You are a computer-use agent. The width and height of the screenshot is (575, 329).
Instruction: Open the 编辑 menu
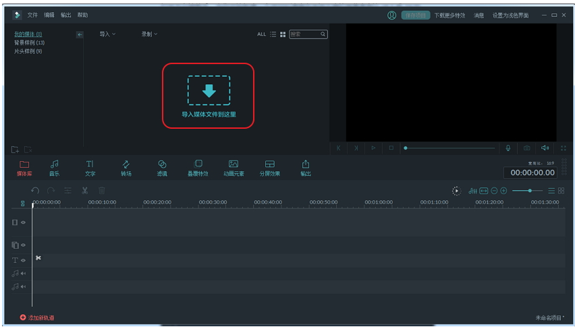(x=49, y=15)
